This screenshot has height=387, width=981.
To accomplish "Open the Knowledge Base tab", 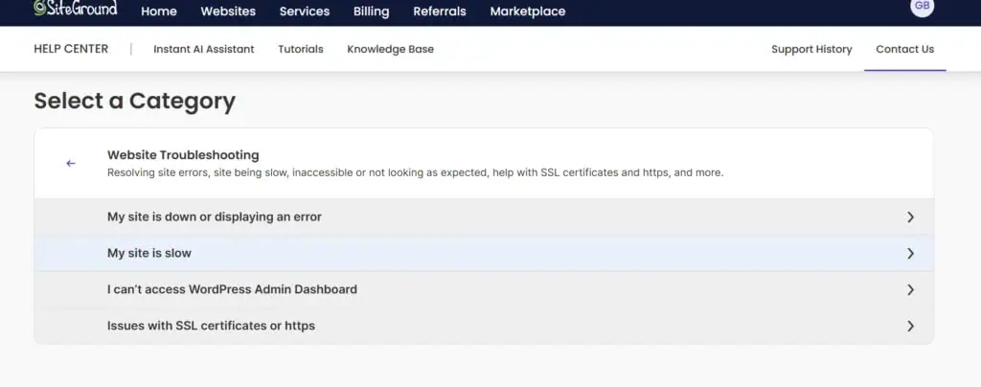I will click(x=390, y=49).
